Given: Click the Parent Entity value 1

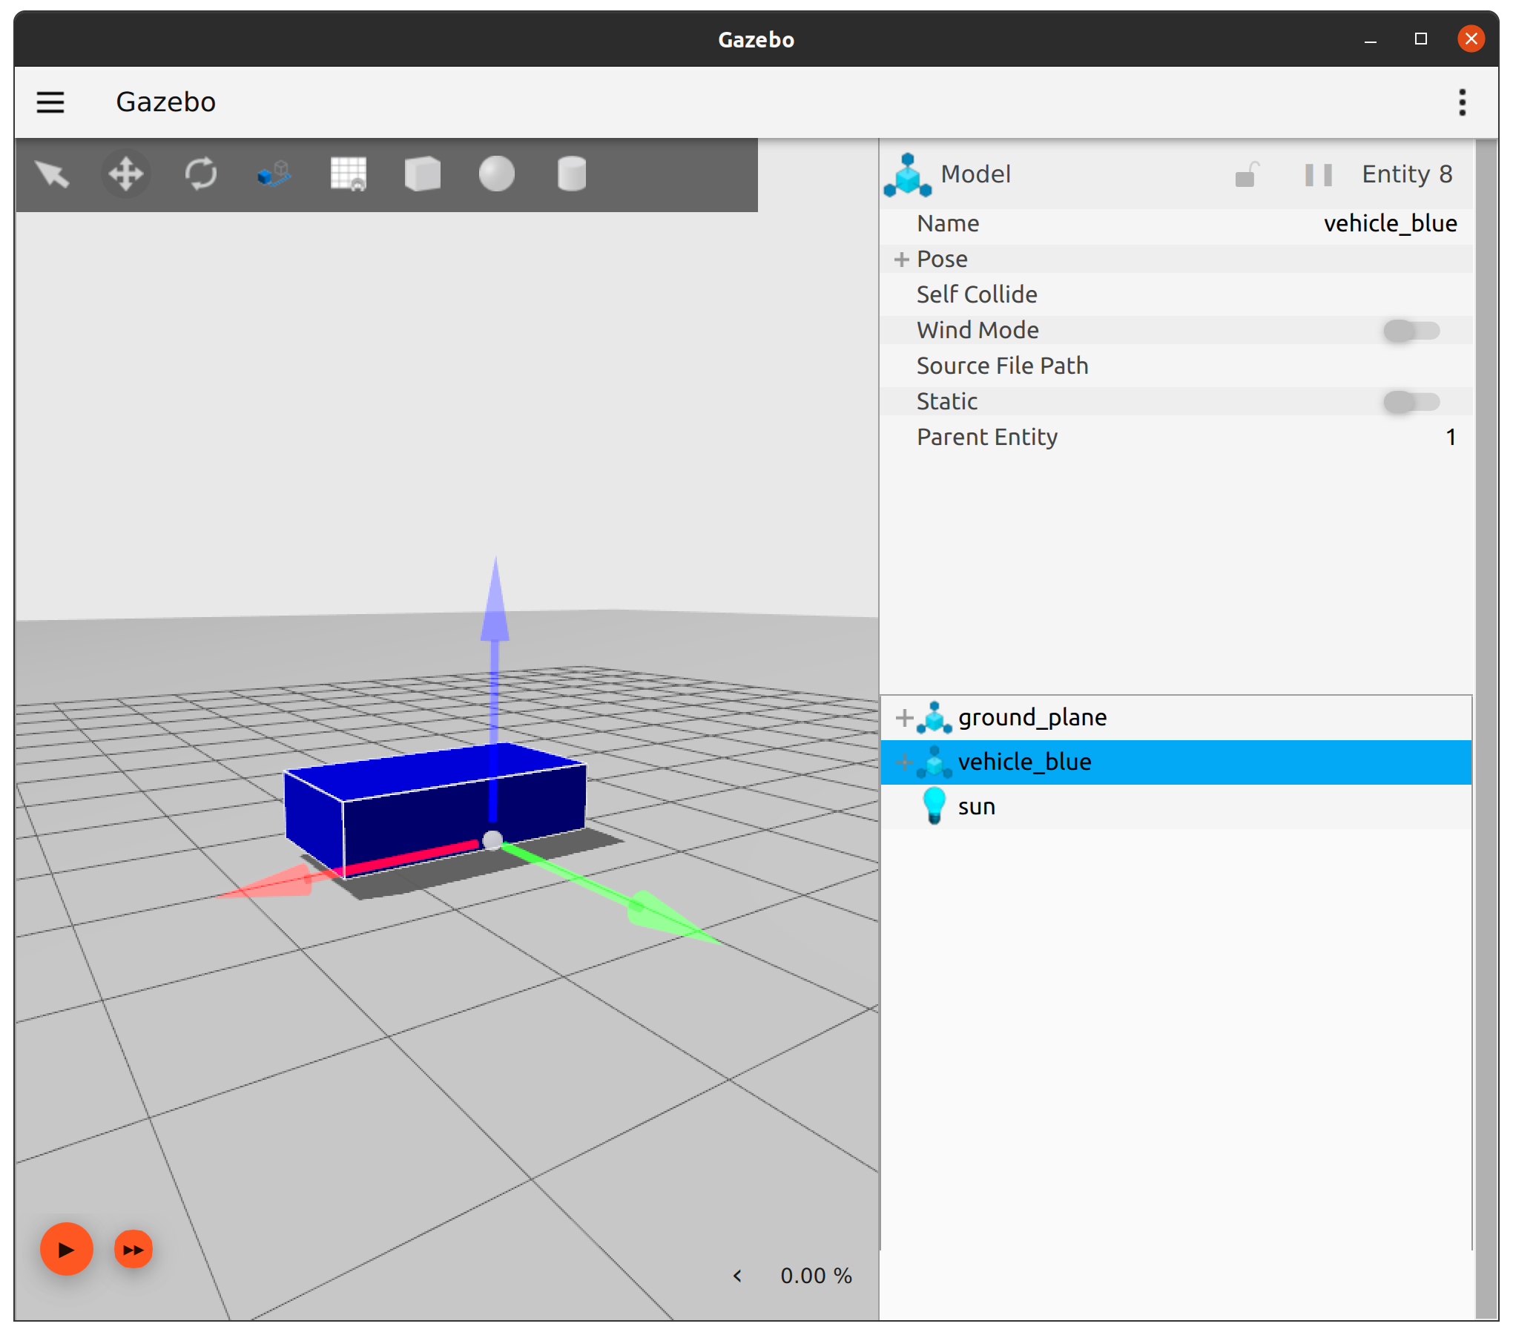Looking at the screenshot, I should (1451, 437).
